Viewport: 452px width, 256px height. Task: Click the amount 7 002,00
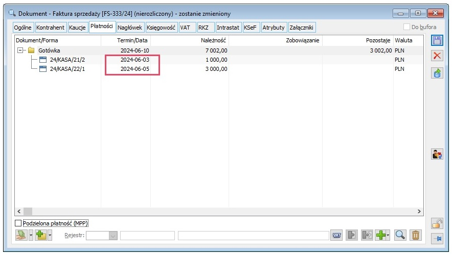click(x=216, y=50)
